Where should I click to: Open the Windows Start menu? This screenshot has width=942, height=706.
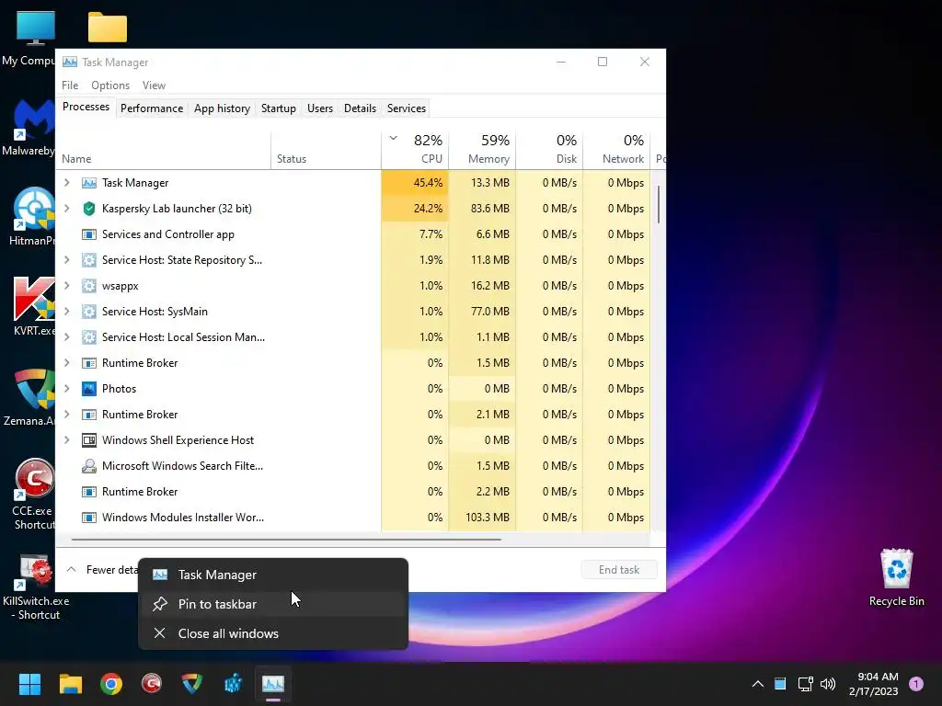coord(29,684)
